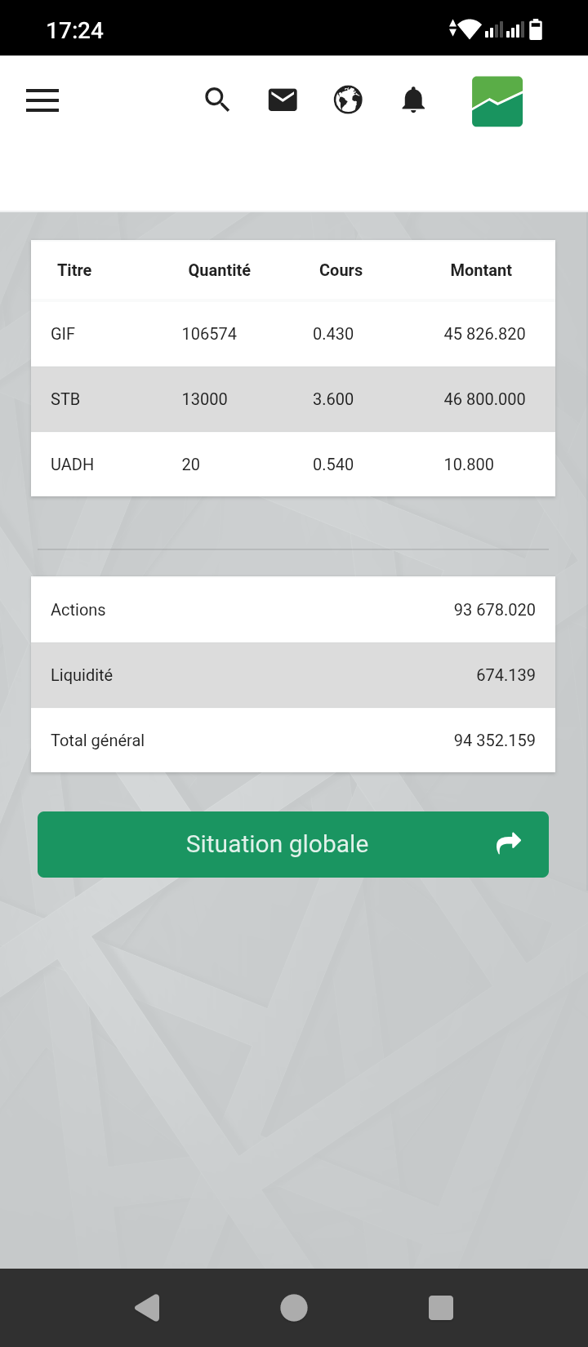Select the Total général row
Viewport: 588px width, 1347px height.
(x=292, y=740)
